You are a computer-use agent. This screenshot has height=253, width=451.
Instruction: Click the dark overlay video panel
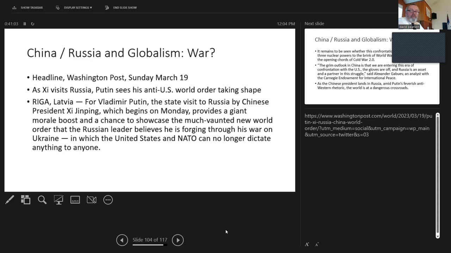click(x=419, y=47)
